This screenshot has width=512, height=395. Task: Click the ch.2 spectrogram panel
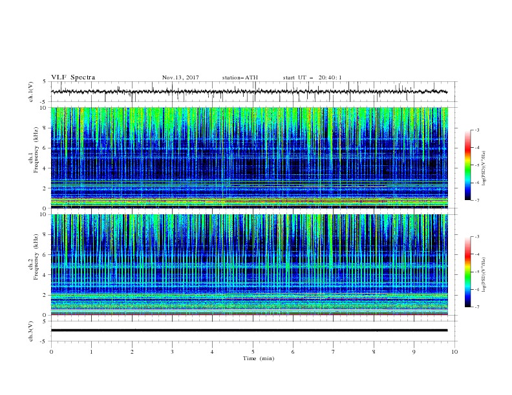[x=250, y=265]
